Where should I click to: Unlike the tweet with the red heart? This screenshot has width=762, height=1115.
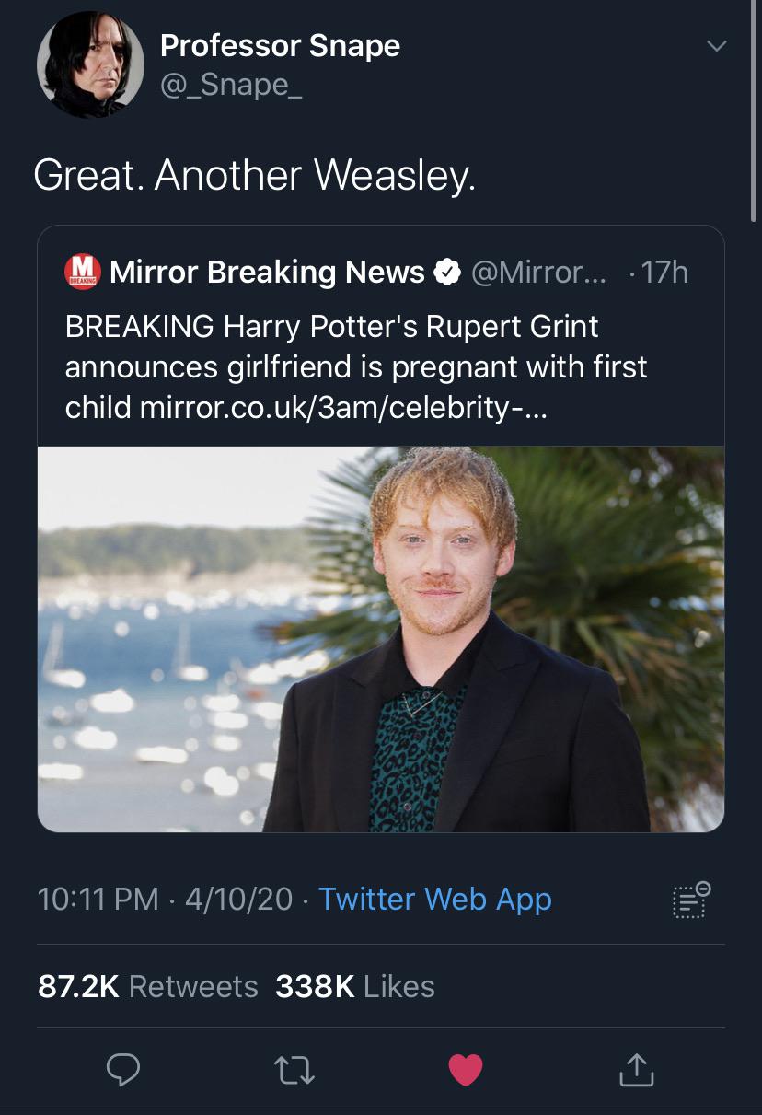(x=465, y=1069)
